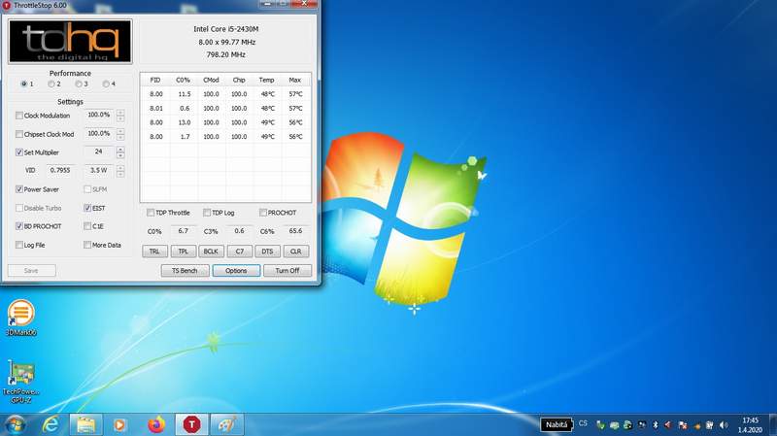
Task: Click the Intel Core i5-2430M label
Action: tap(226, 29)
